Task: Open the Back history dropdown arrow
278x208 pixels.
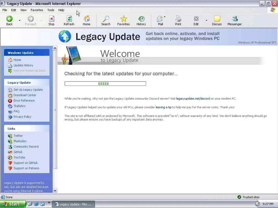Action: (20, 21)
